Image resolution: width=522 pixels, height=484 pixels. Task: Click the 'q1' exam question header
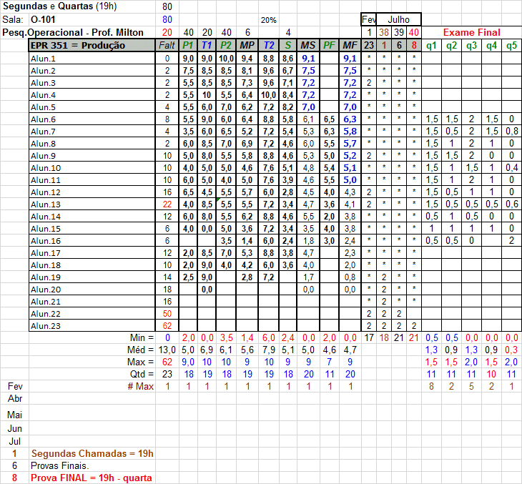(432, 46)
